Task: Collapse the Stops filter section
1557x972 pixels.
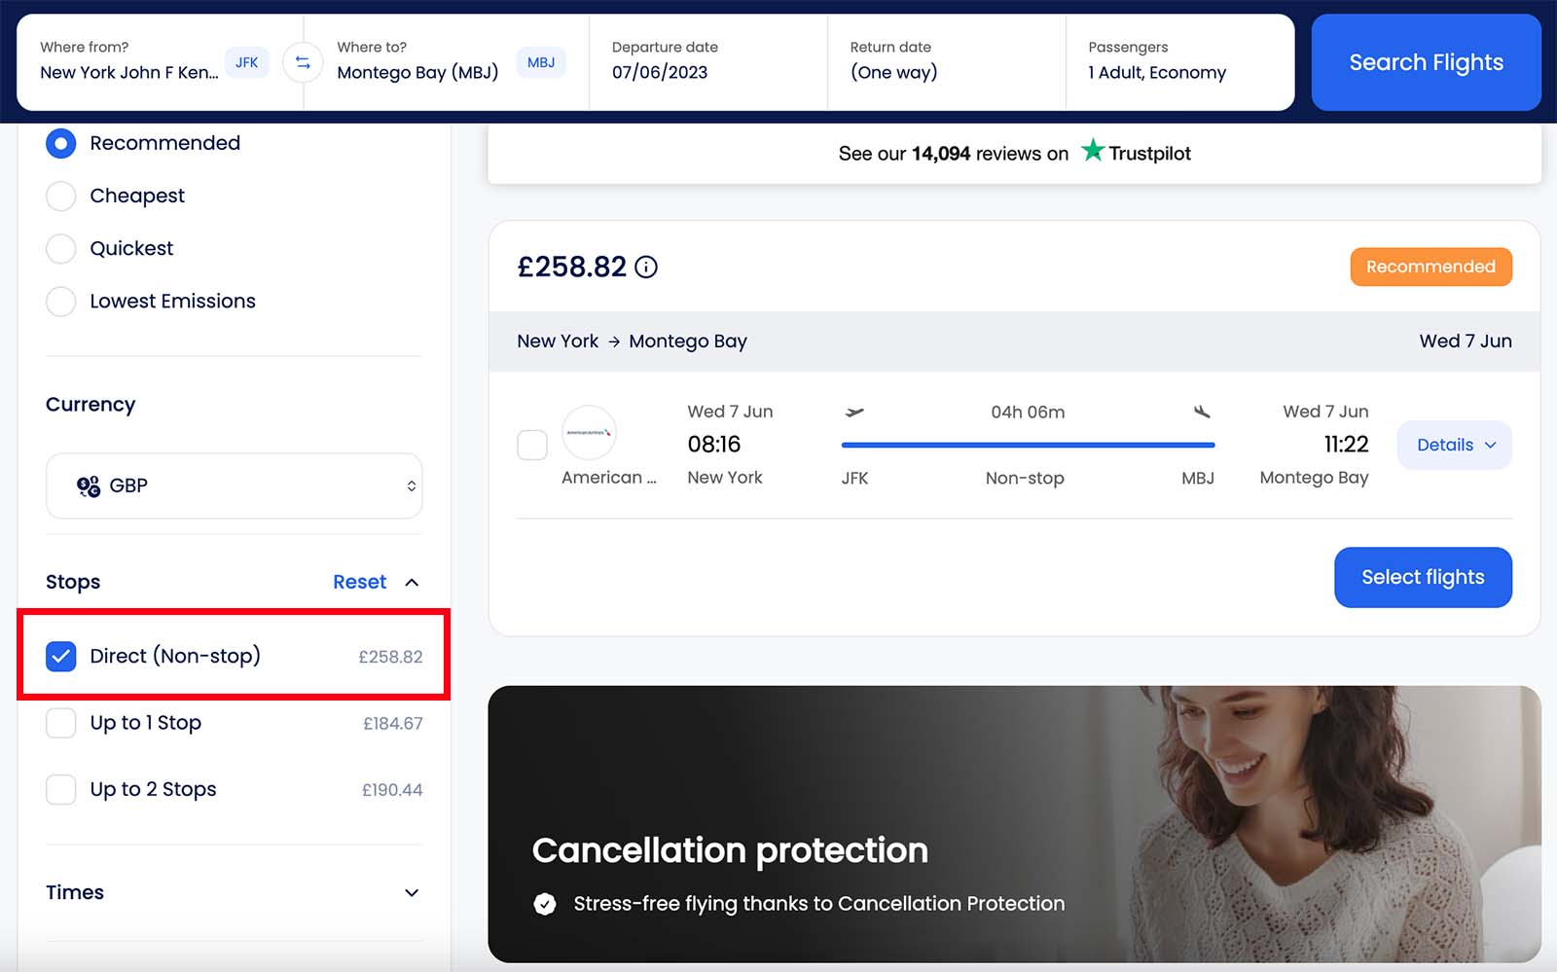Action: (412, 582)
